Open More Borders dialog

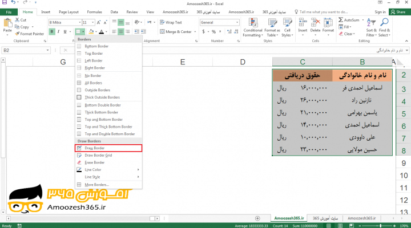pos(108,185)
